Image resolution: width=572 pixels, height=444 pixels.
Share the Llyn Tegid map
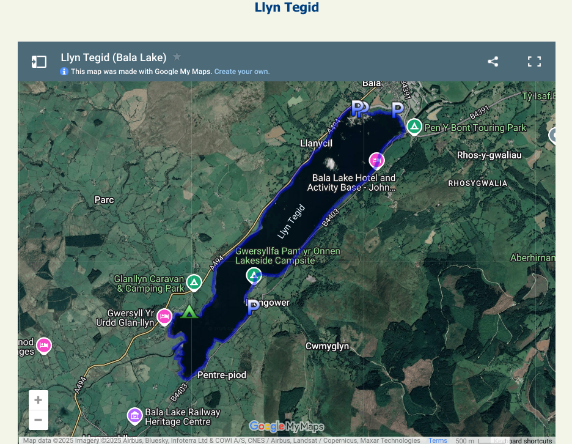click(493, 62)
